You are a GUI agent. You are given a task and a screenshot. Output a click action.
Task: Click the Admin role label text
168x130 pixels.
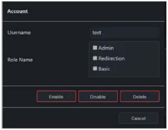106,48
